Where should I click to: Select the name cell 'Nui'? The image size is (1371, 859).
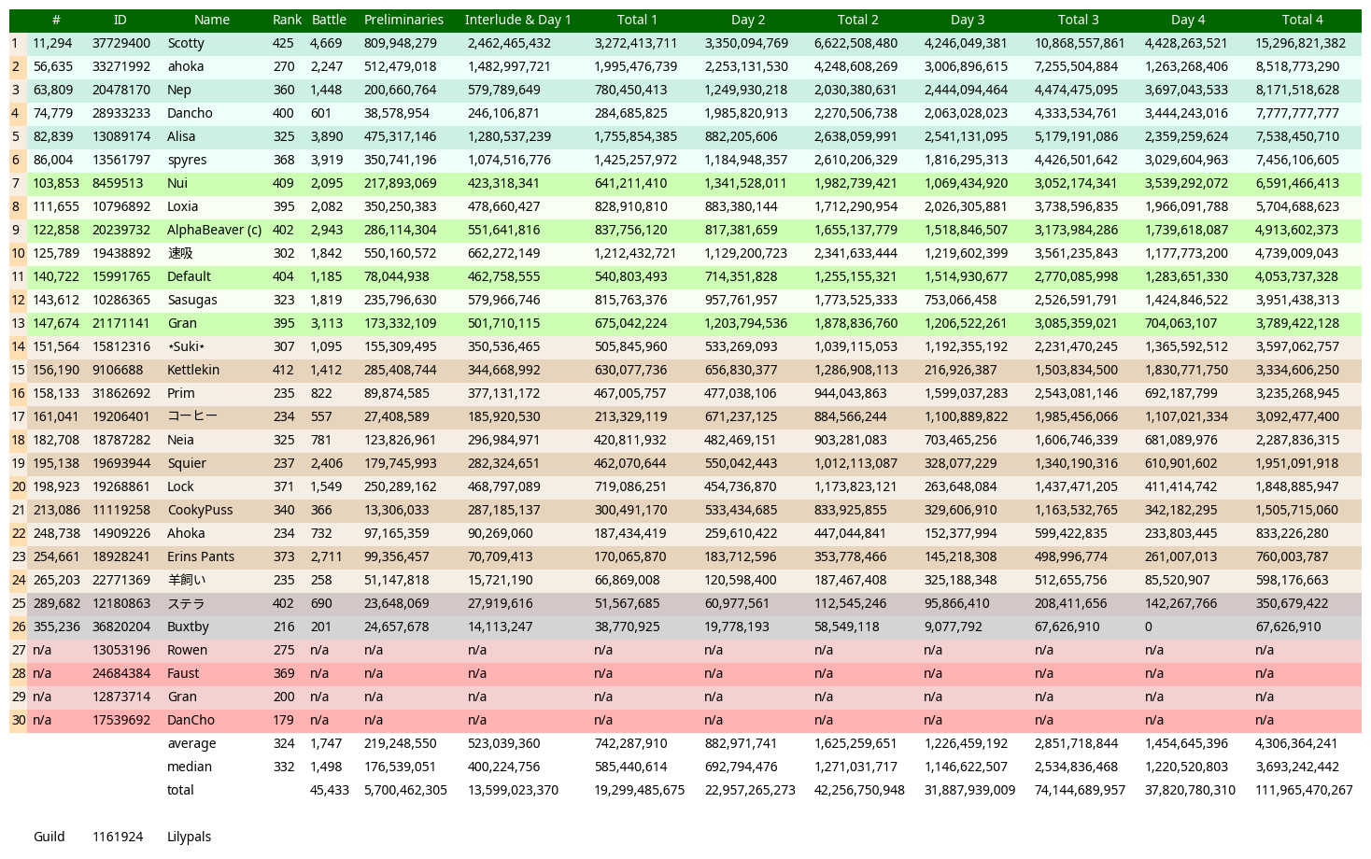177,183
